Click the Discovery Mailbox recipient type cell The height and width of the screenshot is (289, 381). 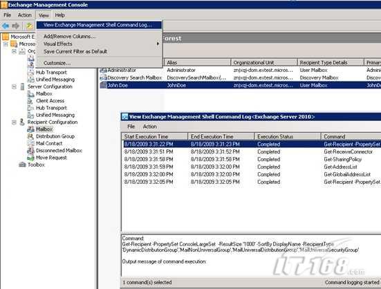tap(319, 77)
